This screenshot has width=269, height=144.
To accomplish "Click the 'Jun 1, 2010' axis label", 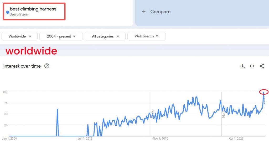I will tap(85, 138).
